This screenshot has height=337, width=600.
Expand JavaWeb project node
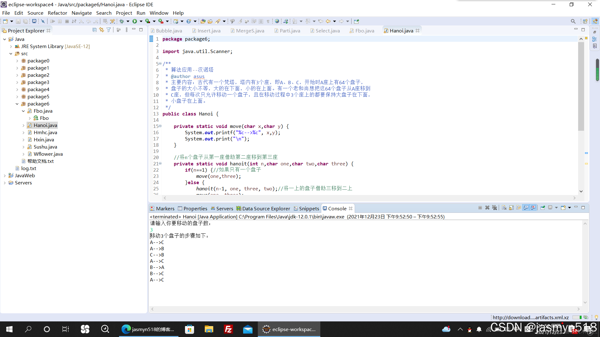pyautogui.click(x=5, y=176)
